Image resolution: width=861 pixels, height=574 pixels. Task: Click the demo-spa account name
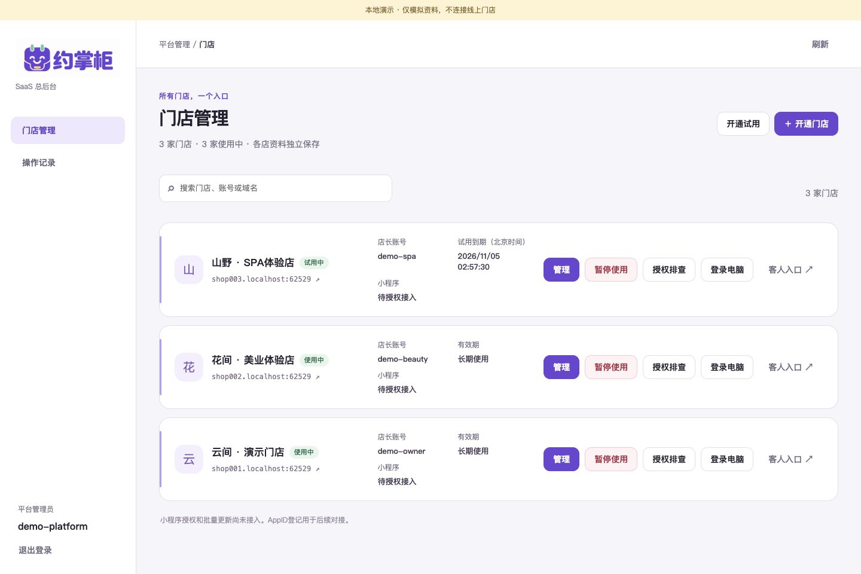coord(397,257)
